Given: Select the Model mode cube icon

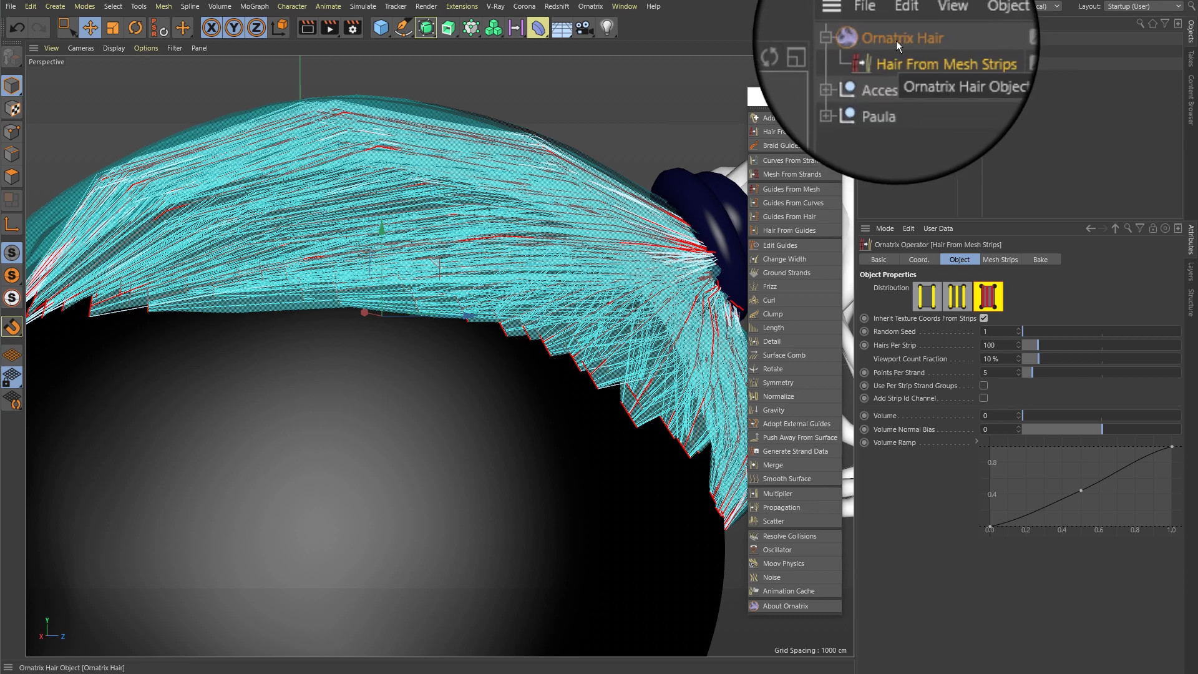Looking at the screenshot, I should (12, 85).
